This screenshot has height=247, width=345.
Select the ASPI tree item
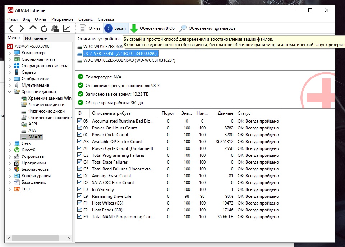click(x=33, y=124)
